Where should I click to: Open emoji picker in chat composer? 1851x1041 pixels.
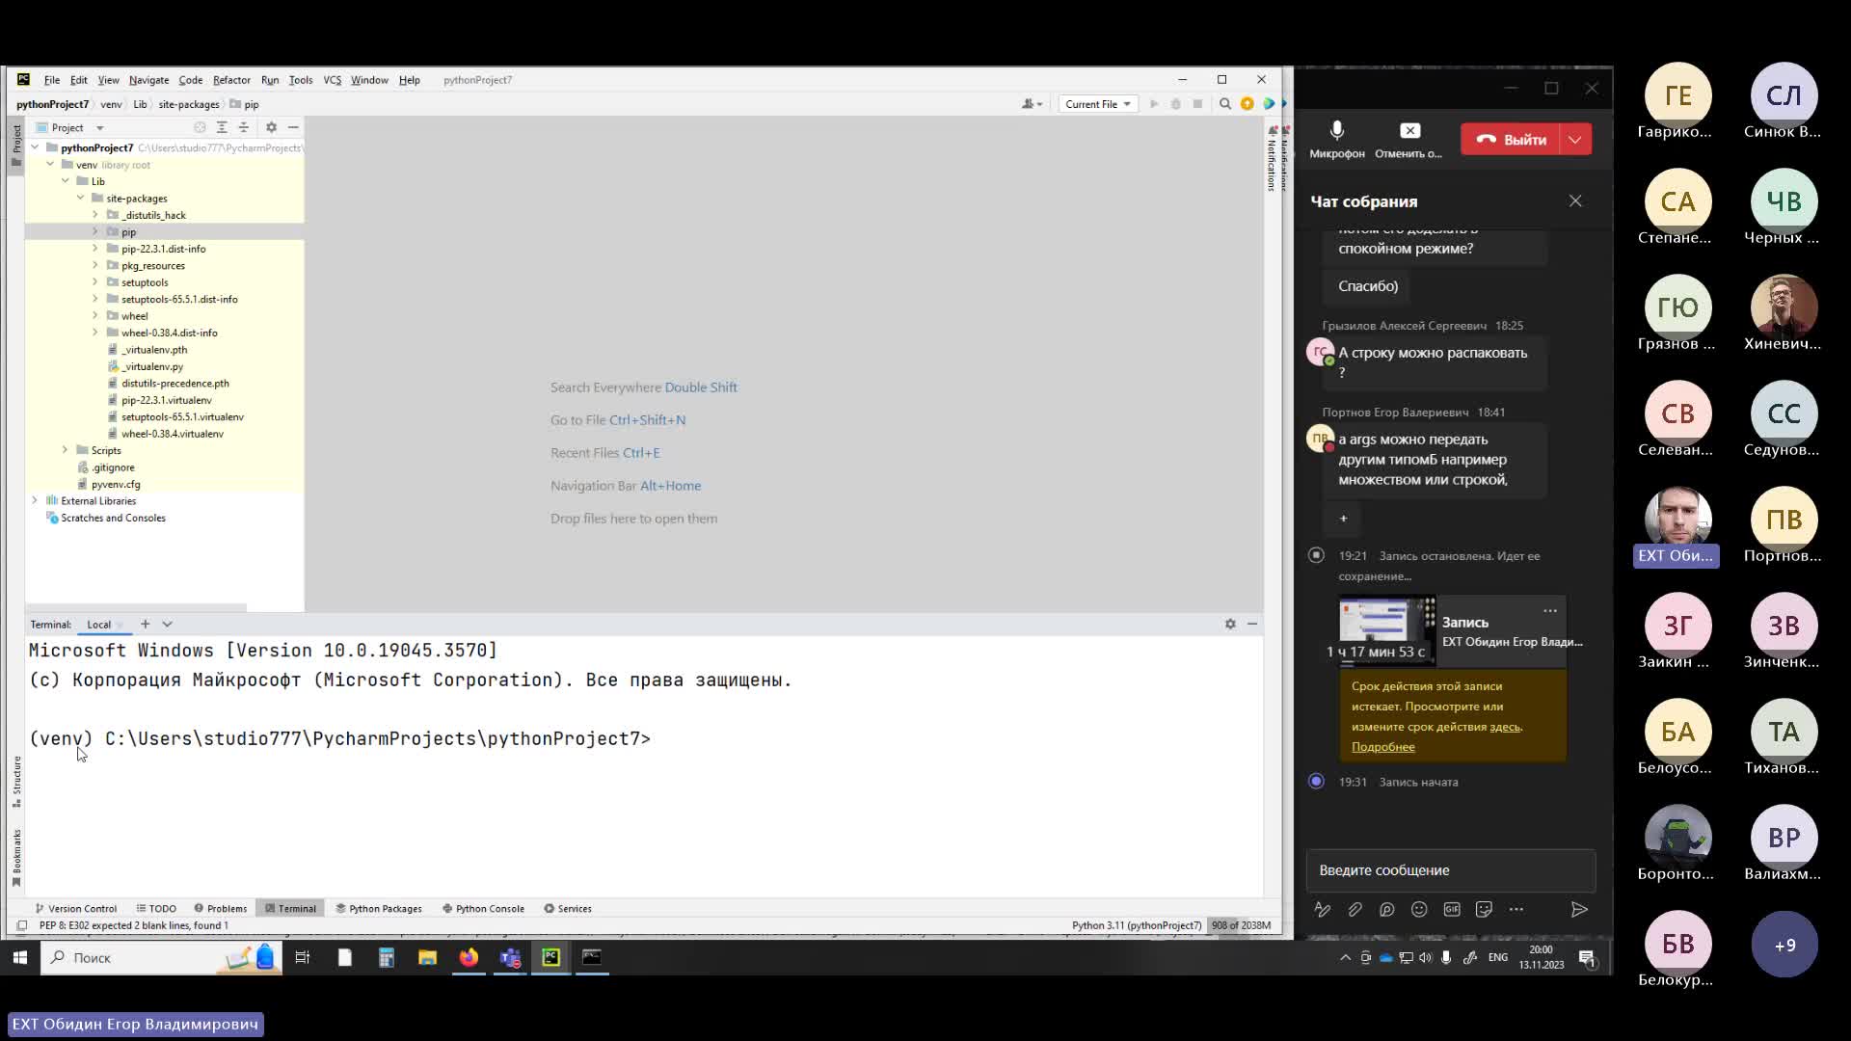tap(1419, 909)
